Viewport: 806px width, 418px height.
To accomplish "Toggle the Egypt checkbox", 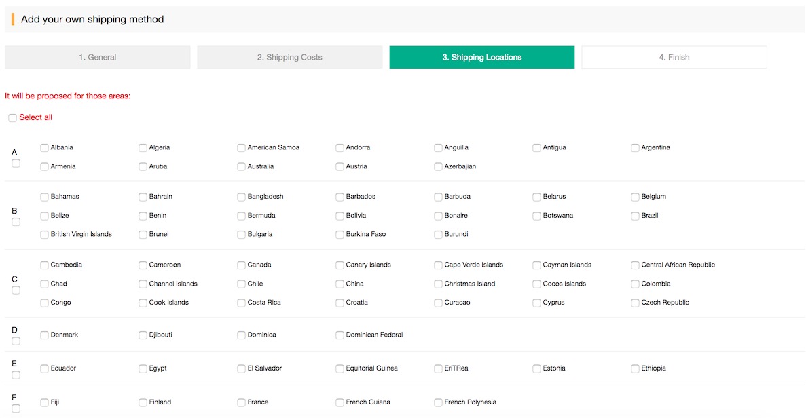I will pyautogui.click(x=143, y=369).
